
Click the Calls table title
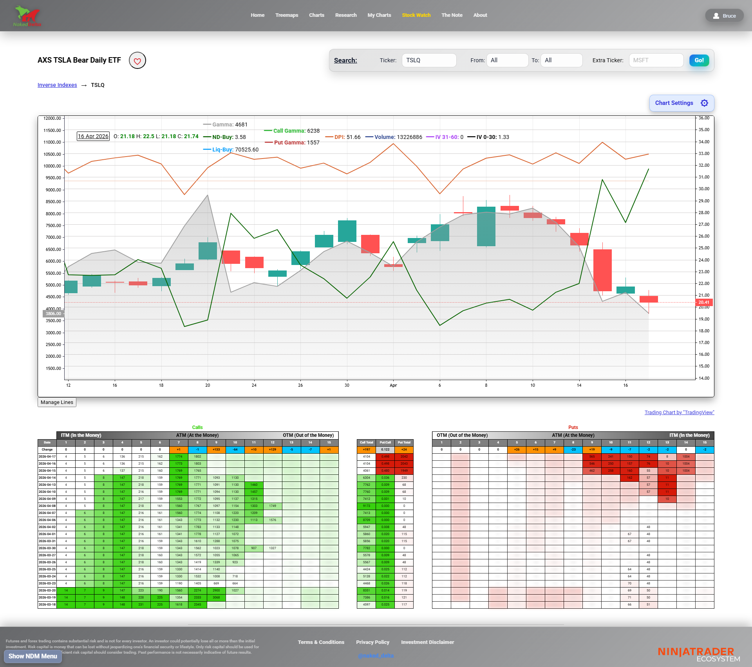point(197,427)
